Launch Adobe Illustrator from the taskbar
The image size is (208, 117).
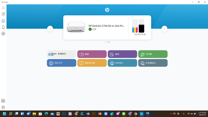[x=94, y=114]
